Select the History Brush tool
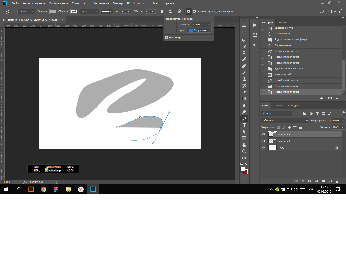The width and height of the screenshot is (346, 276). click(244, 86)
